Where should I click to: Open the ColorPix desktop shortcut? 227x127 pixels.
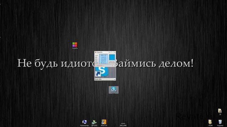click(75, 46)
